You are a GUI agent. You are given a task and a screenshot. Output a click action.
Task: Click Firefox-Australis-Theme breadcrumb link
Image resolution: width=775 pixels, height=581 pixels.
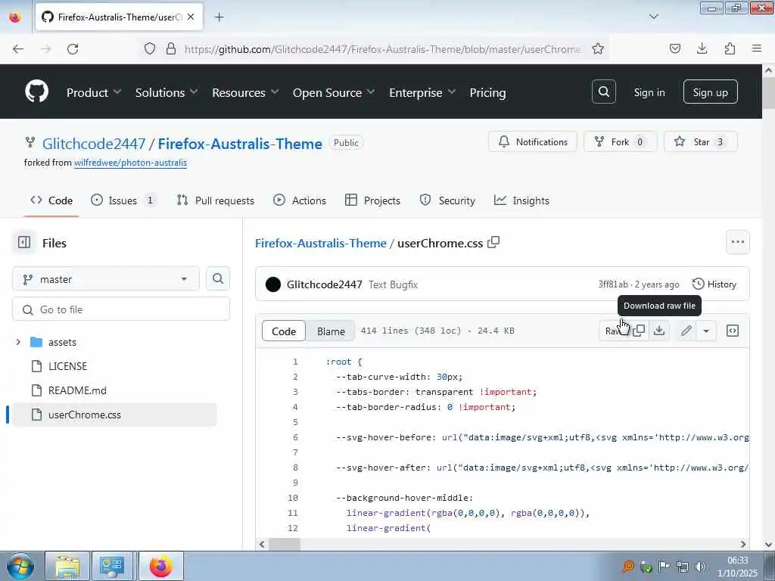pyautogui.click(x=320, y=243)
